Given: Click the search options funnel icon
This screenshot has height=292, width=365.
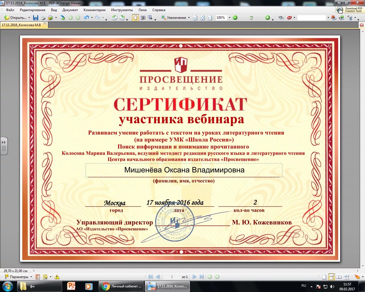Looking at the screenshot, I should coord(350,18).
